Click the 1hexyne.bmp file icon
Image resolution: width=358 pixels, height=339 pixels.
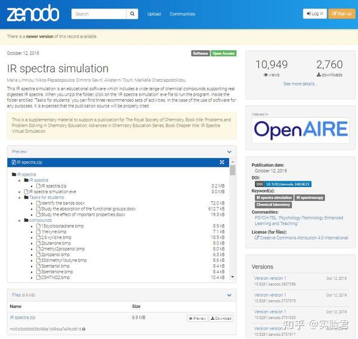click(38, 231)
